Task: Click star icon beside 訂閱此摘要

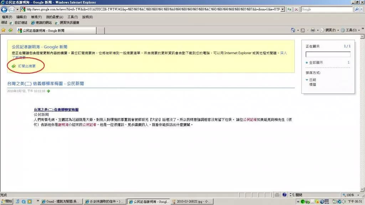Action: (14, 66)
